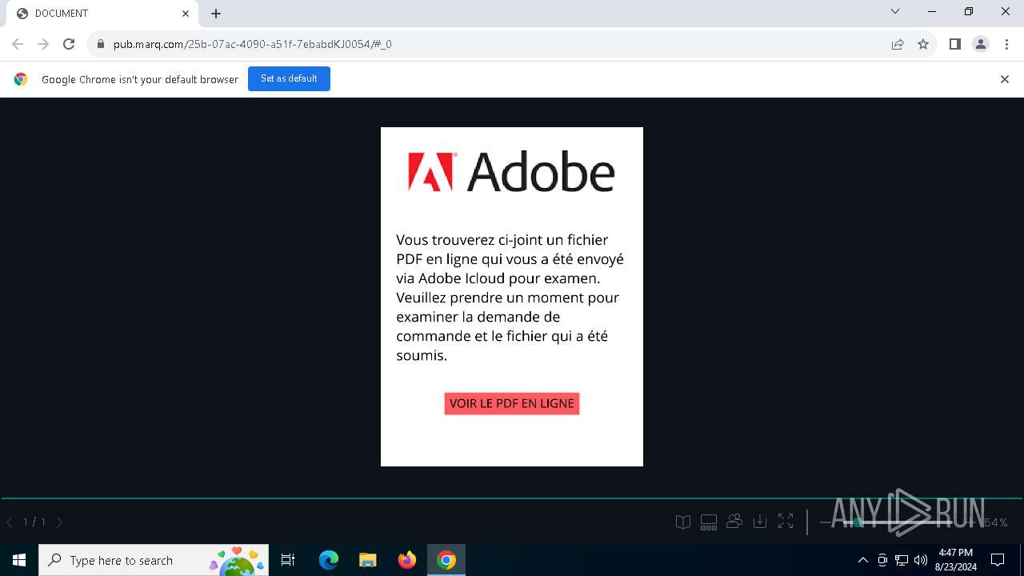
Task: Download the document via toolbar icon
Action: pyautogui.click(x=760, y=522)
